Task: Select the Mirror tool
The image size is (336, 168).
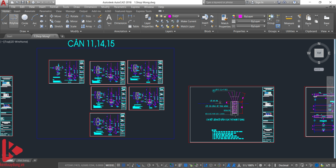Action: tap(72, 21)
